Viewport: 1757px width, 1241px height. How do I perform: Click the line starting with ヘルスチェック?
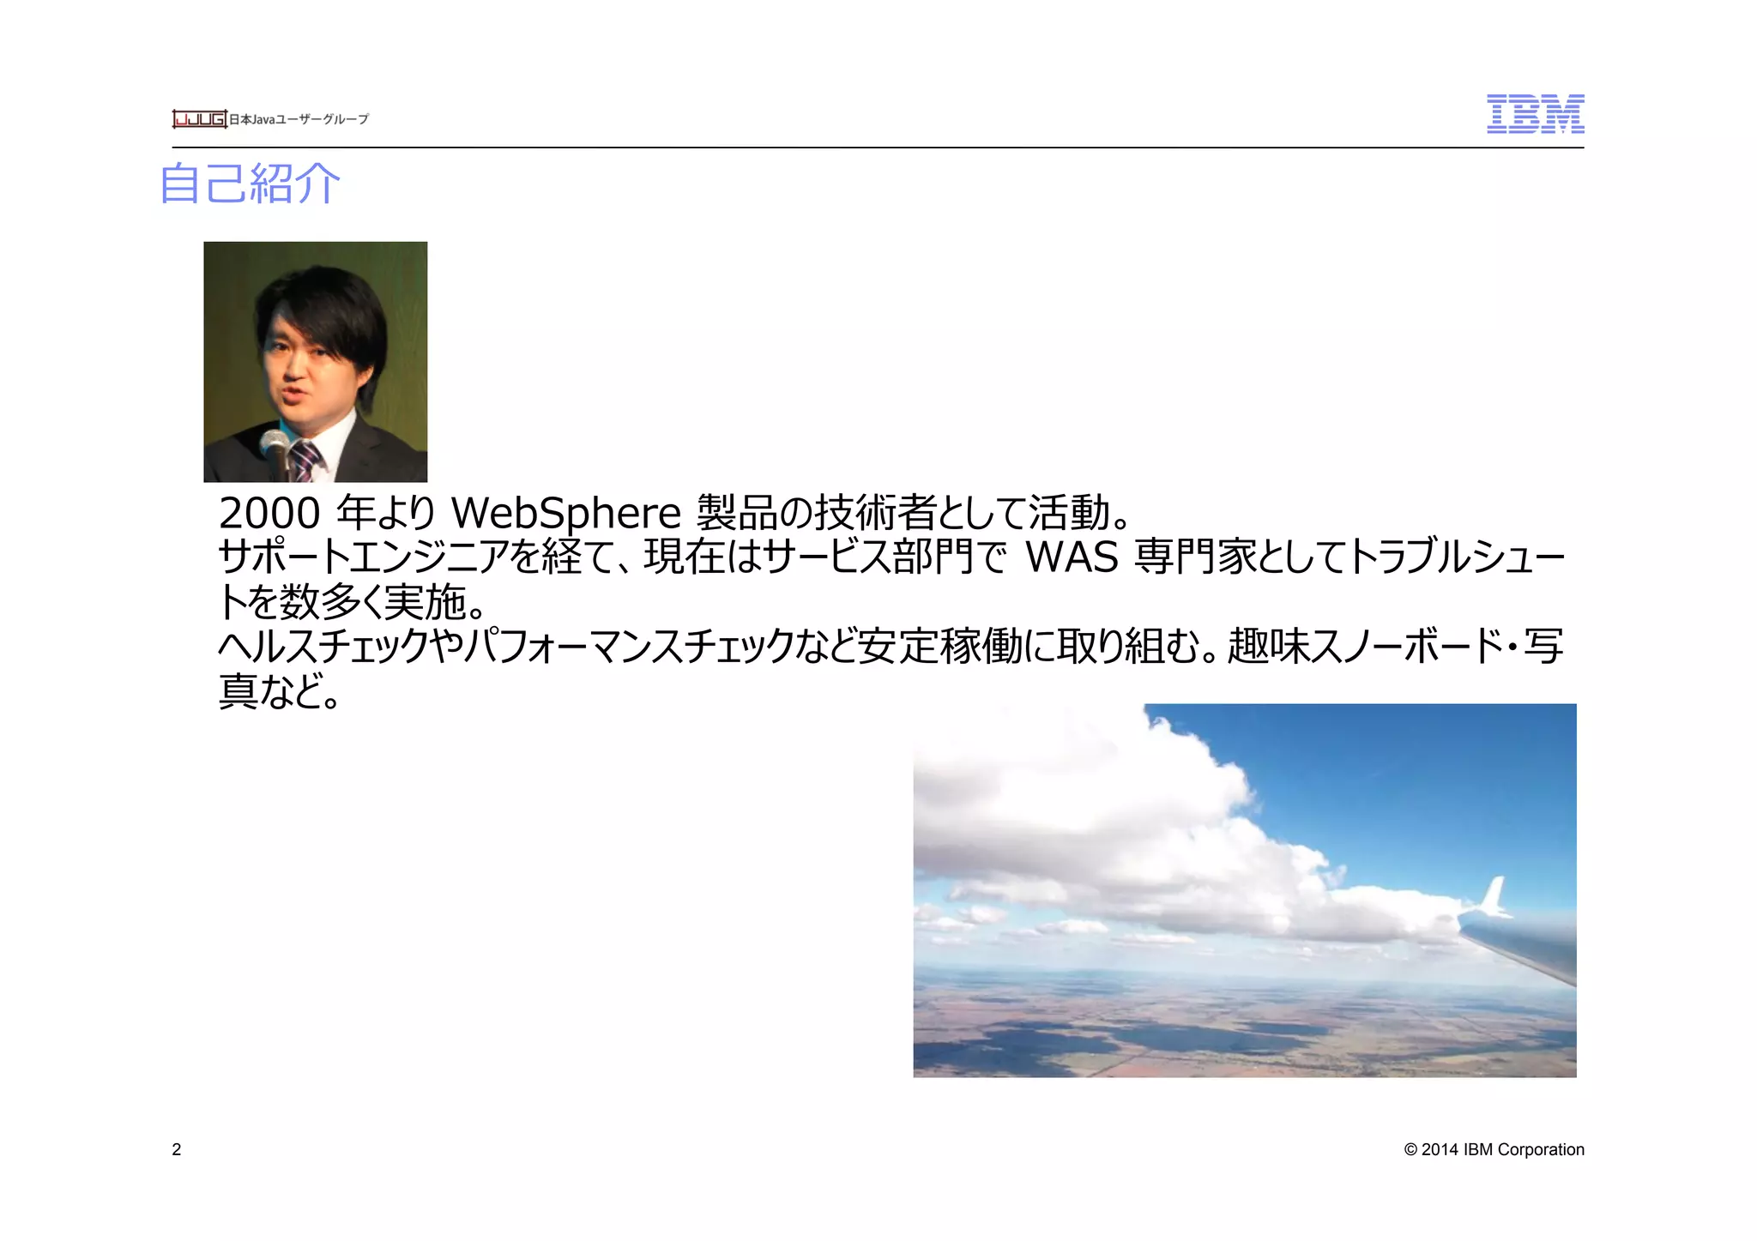(x=891, y=647)
